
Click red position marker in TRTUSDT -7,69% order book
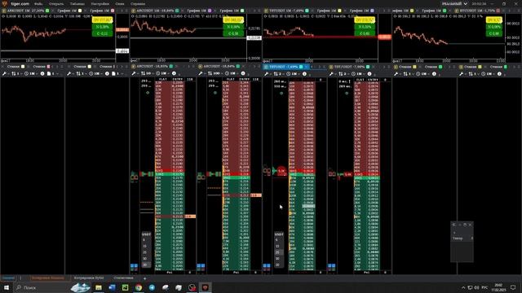[x=281, y=171]
